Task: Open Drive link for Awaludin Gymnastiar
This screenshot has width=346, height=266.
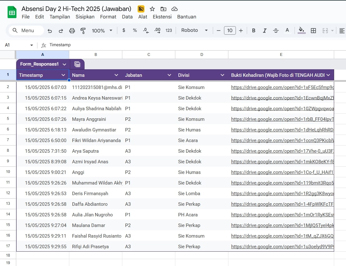Action: (x=282, y=130)
